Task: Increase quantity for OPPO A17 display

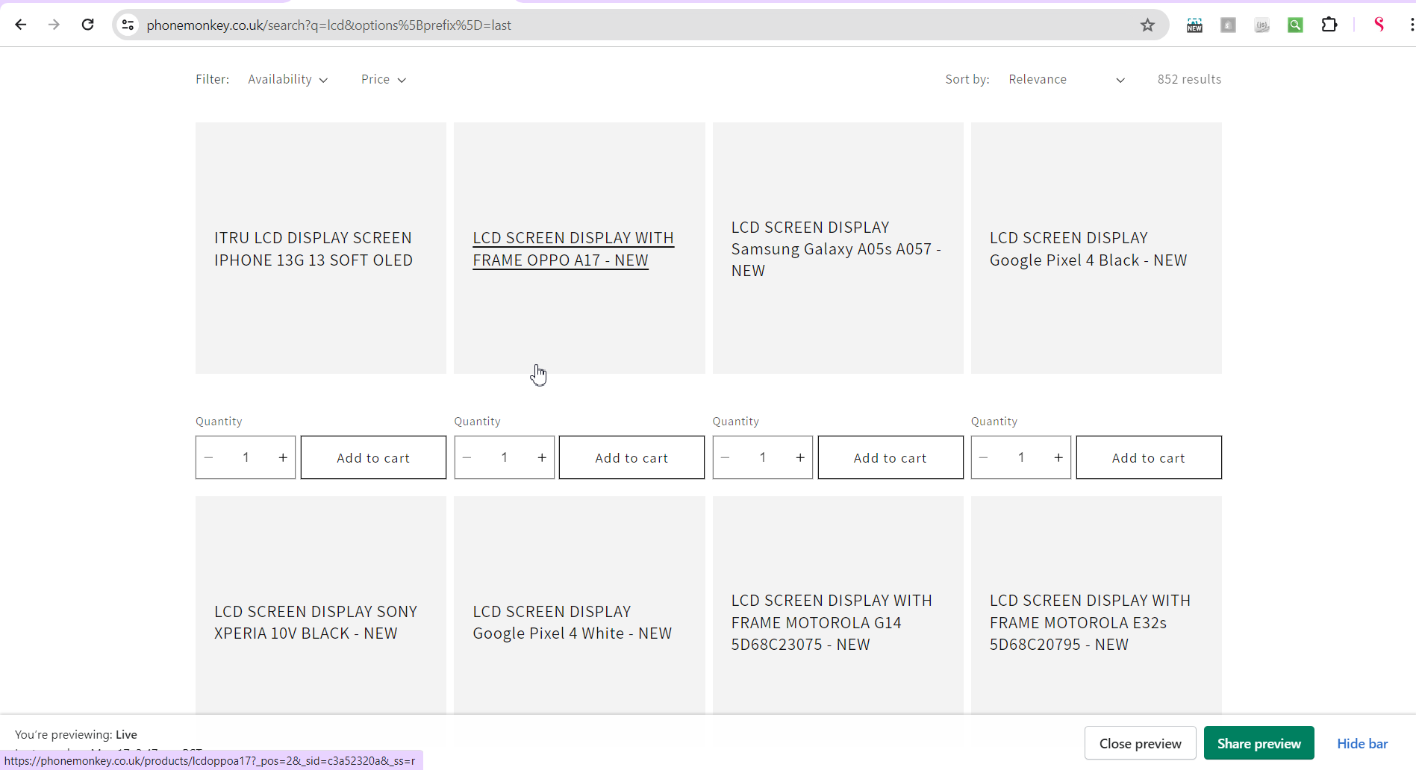Action: coord(542,457)
